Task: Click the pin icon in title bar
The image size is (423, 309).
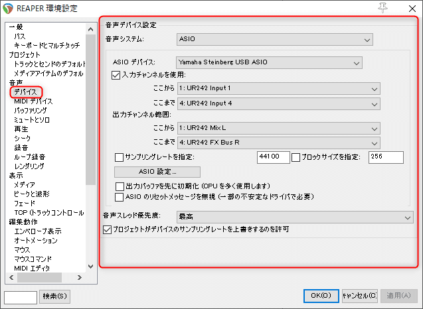Action: click(x=382, y=8)
